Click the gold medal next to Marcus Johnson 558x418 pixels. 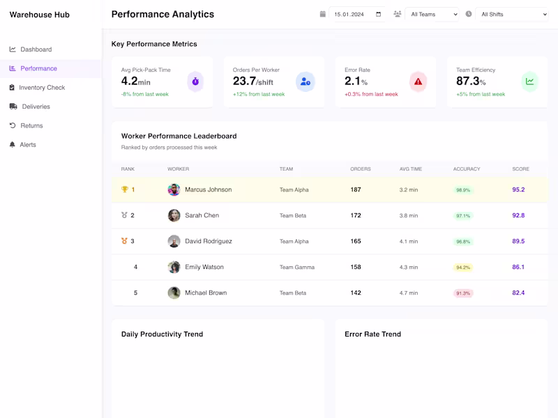pyautogui.click(x=123, y=189)
